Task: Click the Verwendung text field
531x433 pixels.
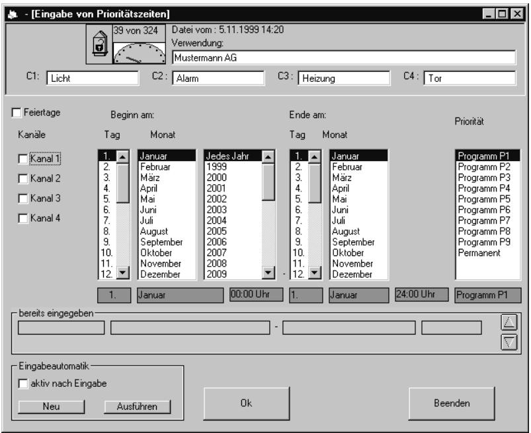Action: pyautogui.click(x=343, y=57)
